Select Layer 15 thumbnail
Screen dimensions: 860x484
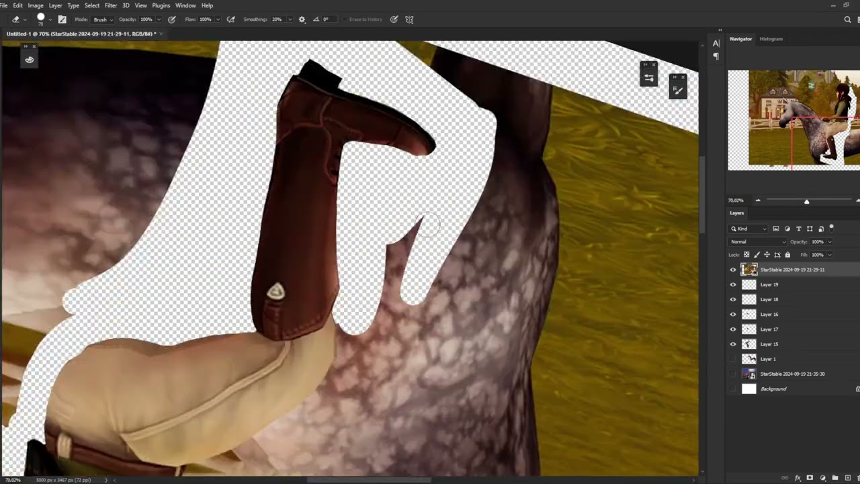point(748,344)
